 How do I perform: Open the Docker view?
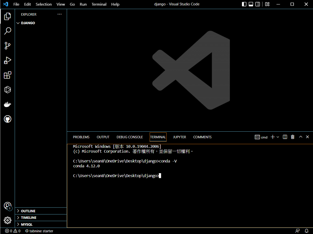pos(7,104)
